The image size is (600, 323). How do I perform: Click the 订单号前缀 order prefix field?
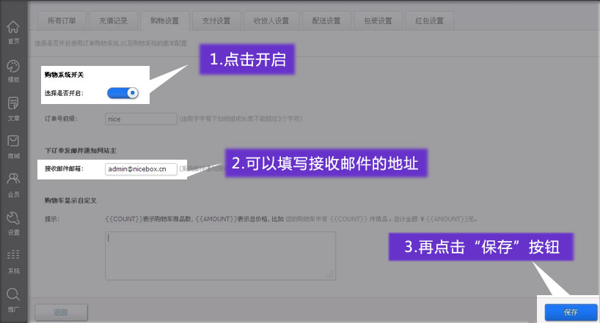139,118
